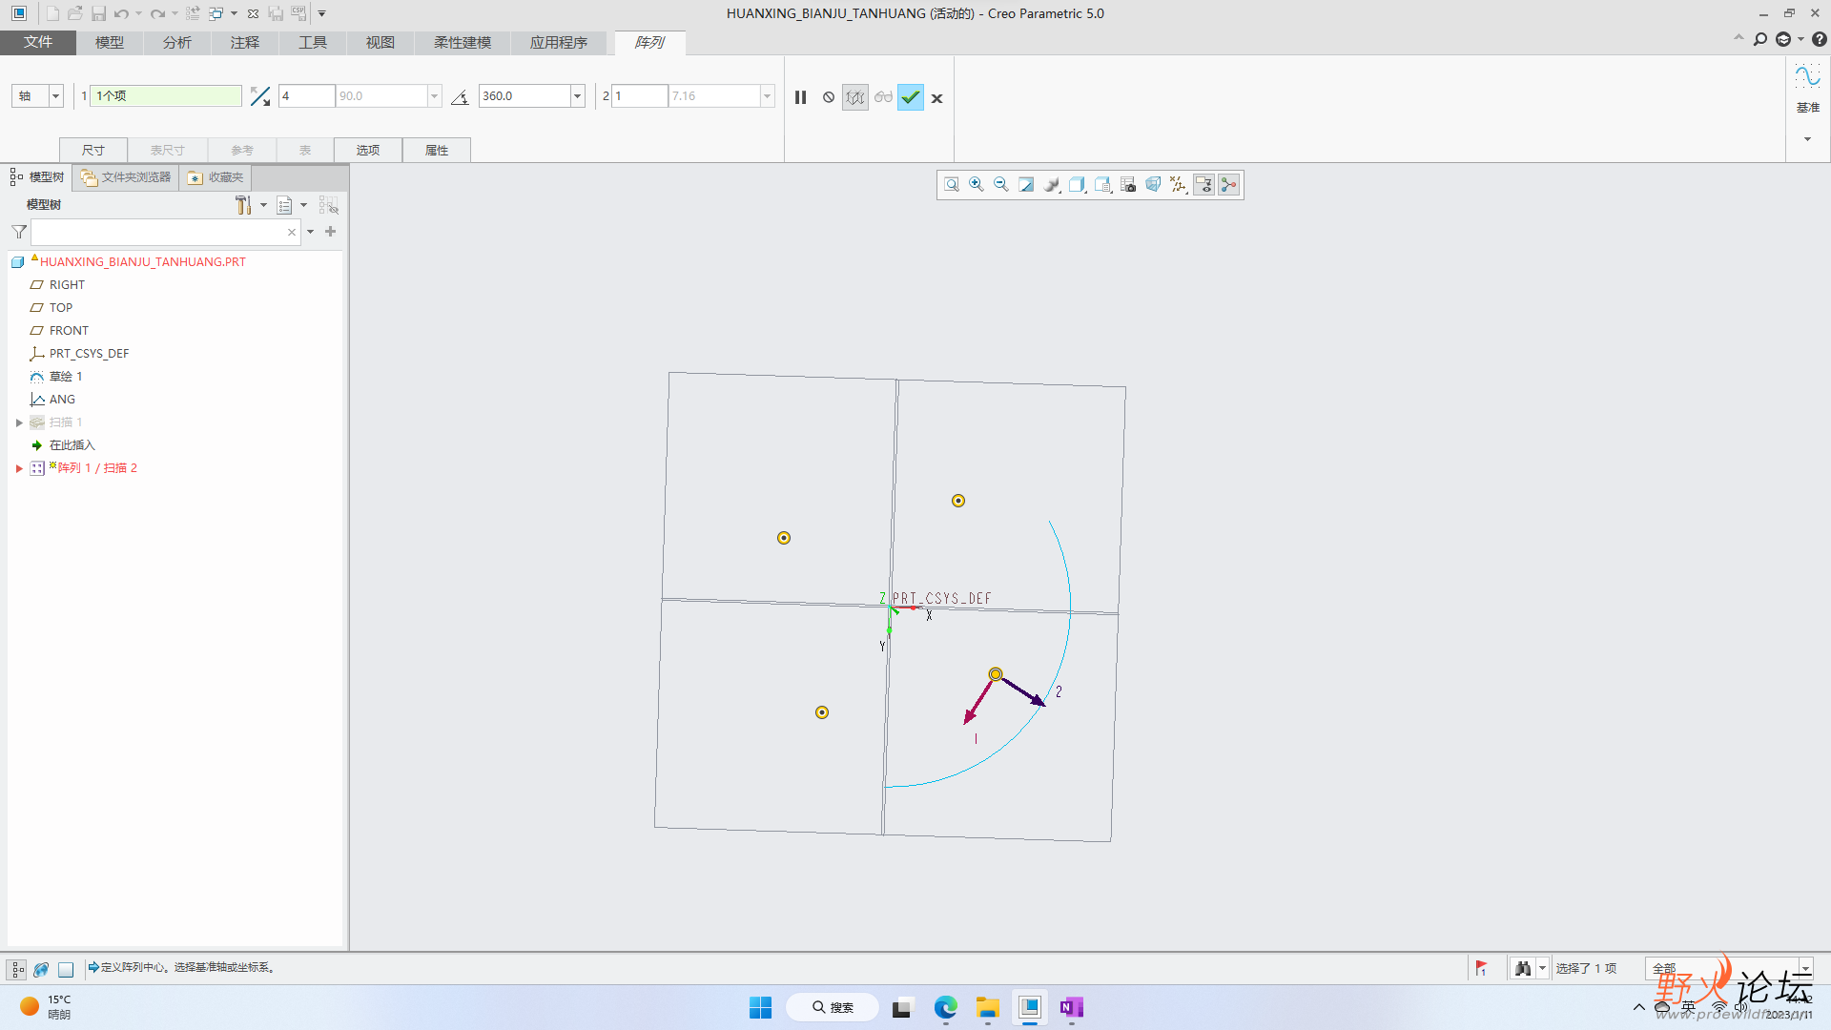Toggle unattached preview mode

[855, 97]
